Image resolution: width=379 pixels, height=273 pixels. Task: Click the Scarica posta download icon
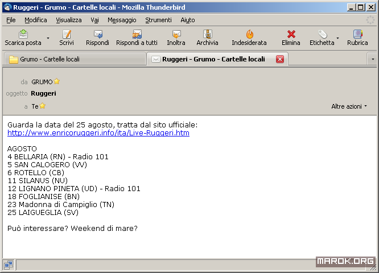(23, 34)
